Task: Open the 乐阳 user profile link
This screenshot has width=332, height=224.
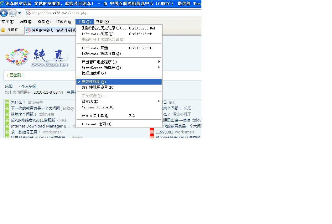Action: click(x=9, y=86)
